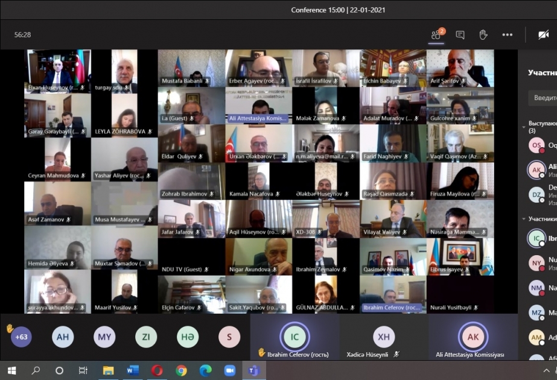
Task: Select highlighted Ali Attestasiya Komis... video tile
Action: [x=259, y=106]
